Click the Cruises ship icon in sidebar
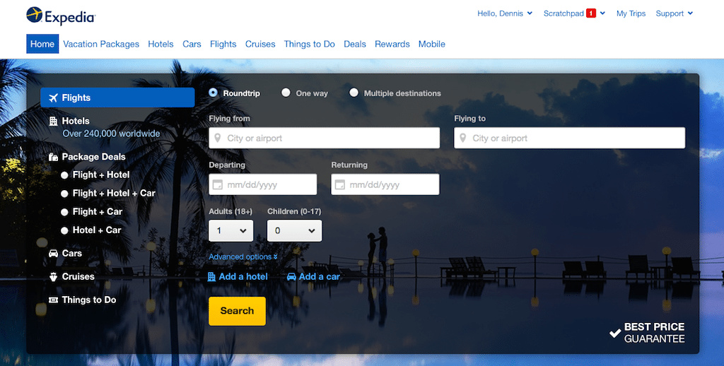 point(53,277)
